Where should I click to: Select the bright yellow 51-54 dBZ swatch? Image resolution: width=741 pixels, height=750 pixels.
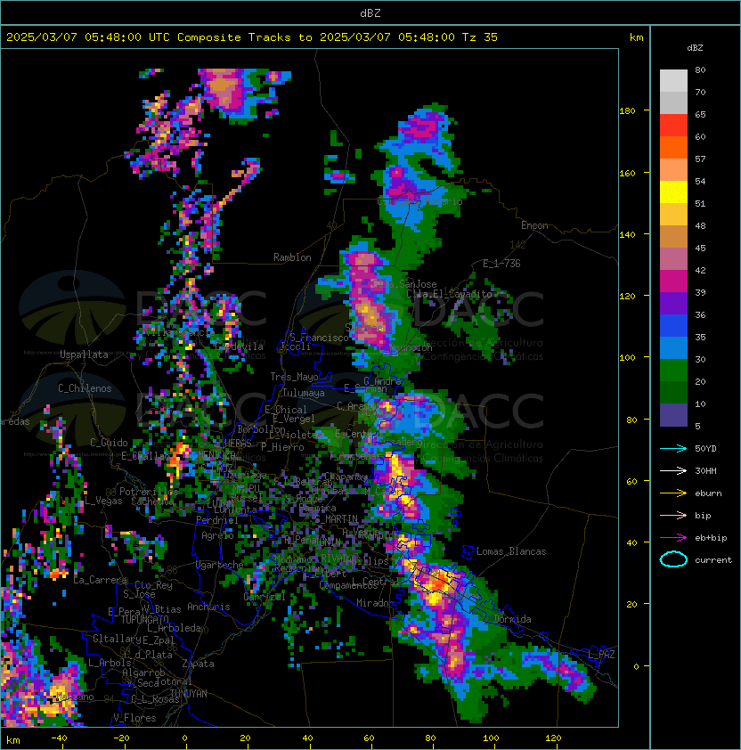click(x=673, y=192)
